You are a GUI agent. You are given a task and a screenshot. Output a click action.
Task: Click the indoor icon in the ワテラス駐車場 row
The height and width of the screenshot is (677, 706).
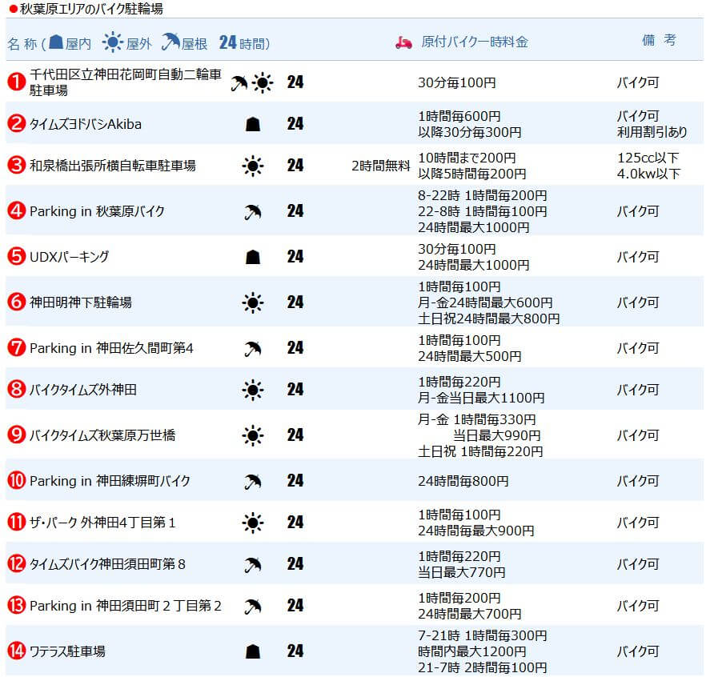pyautogui.click(x=253, y=651)
